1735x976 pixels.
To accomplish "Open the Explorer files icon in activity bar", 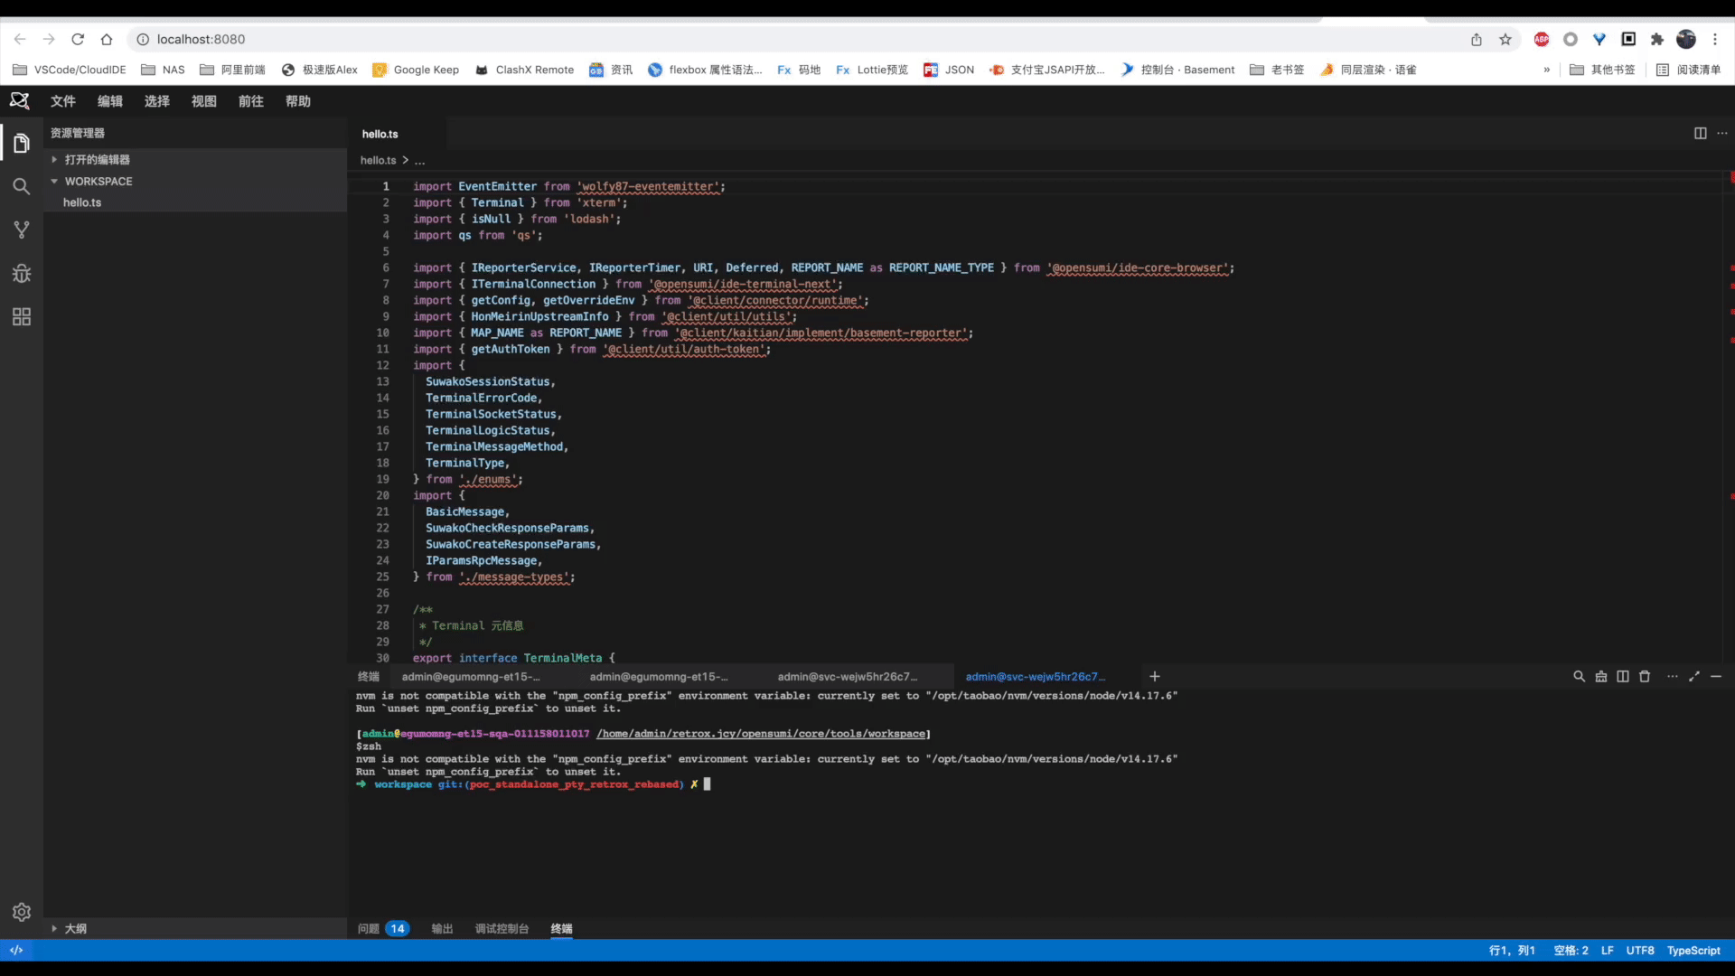I will tap(22, 143).
